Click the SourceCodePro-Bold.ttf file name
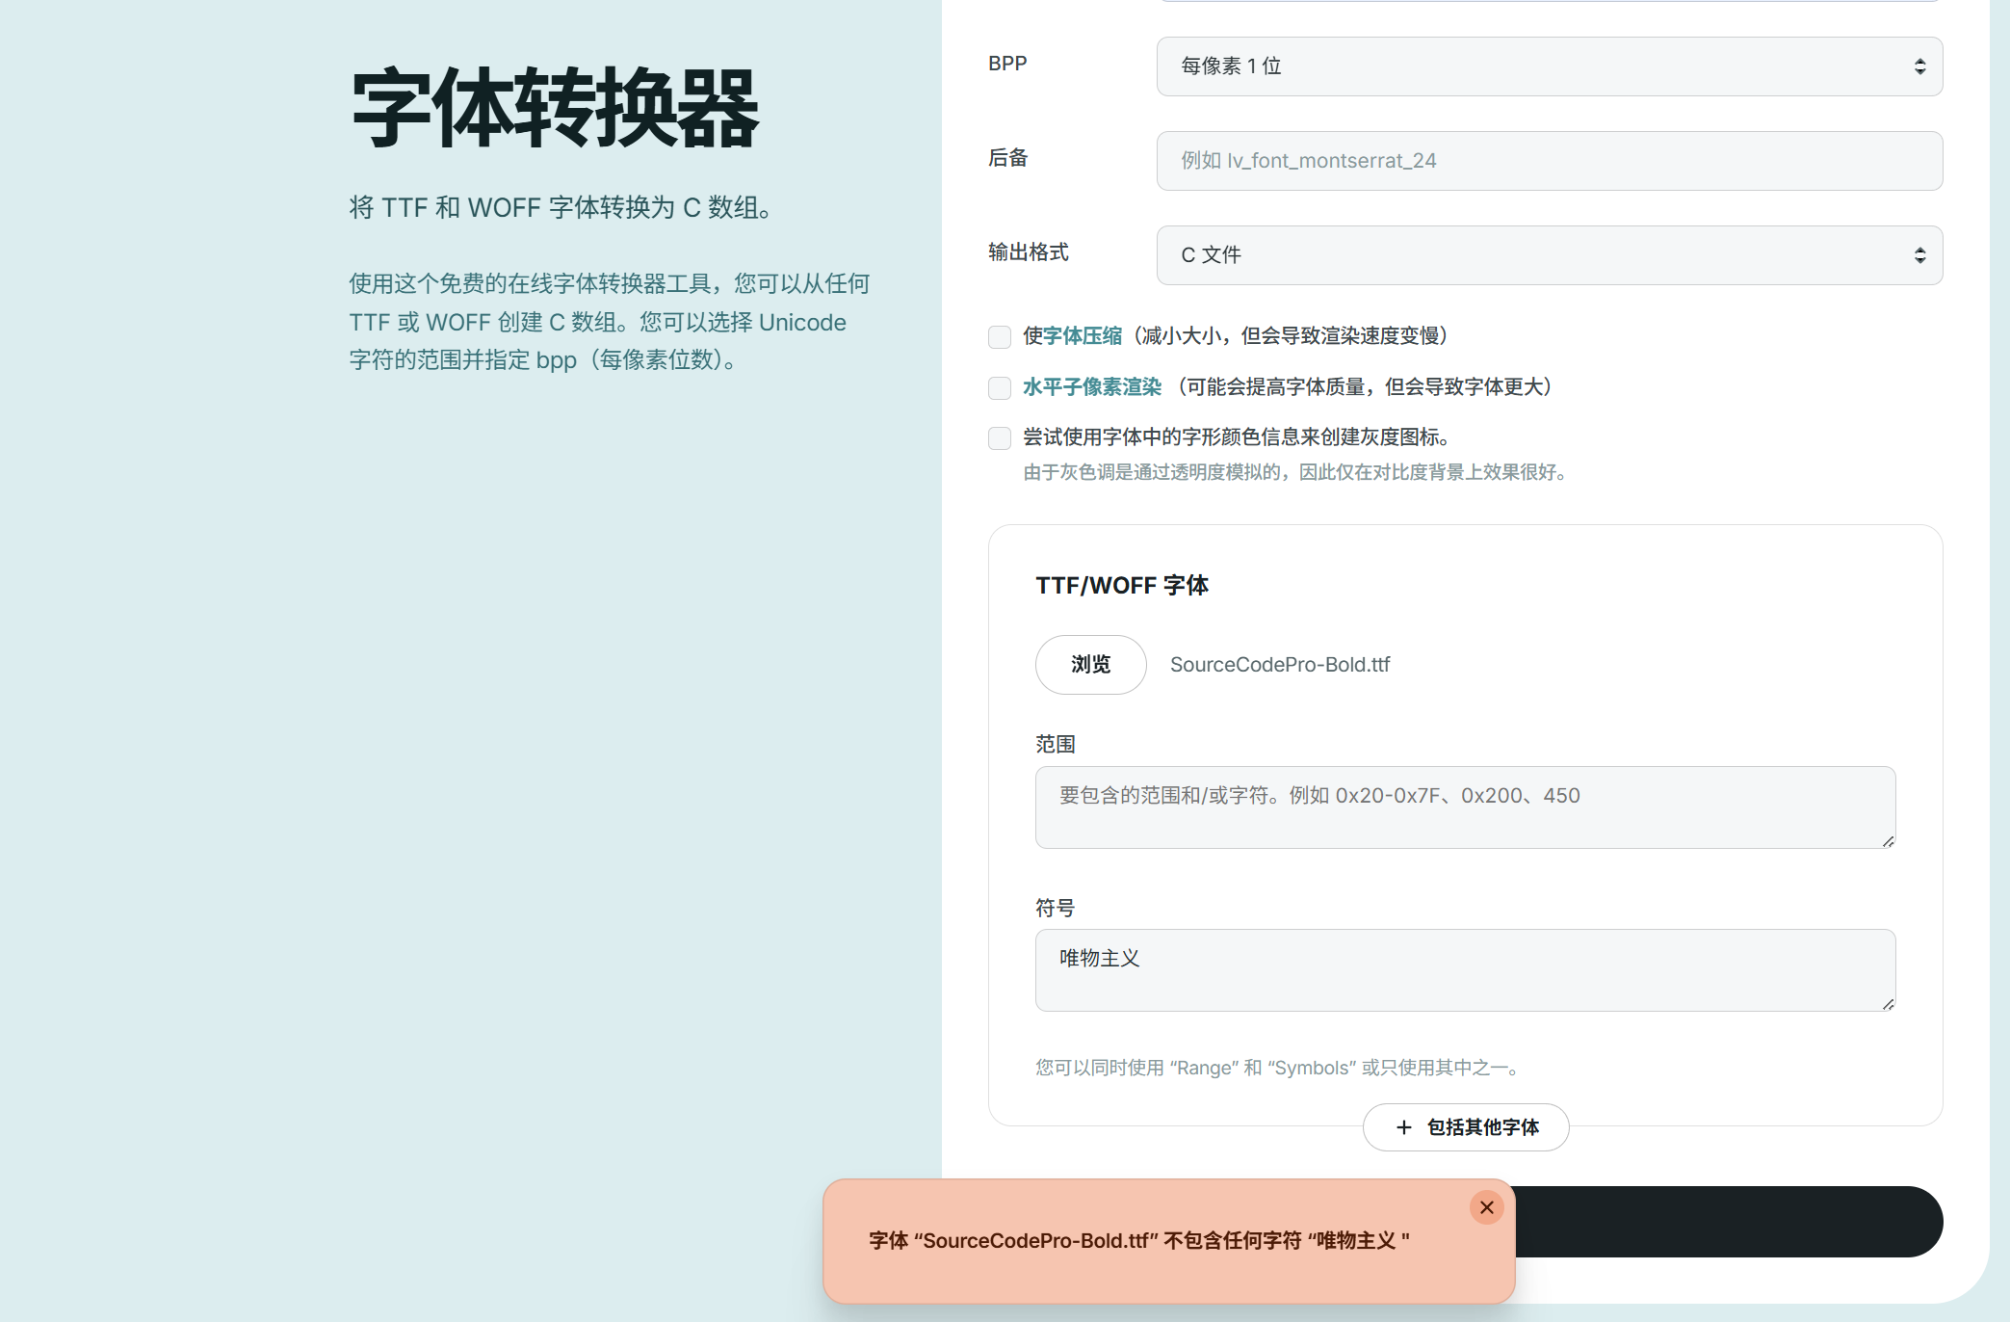 click(1280, 665)
